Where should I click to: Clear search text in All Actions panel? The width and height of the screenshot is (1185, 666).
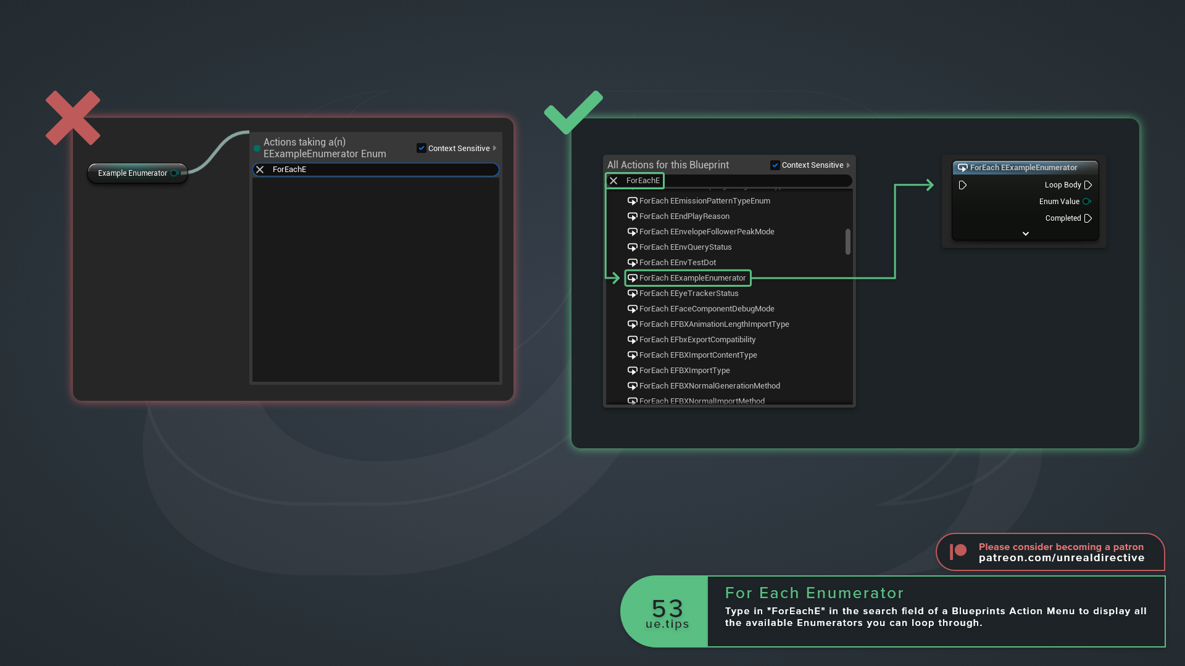[613, 181]
